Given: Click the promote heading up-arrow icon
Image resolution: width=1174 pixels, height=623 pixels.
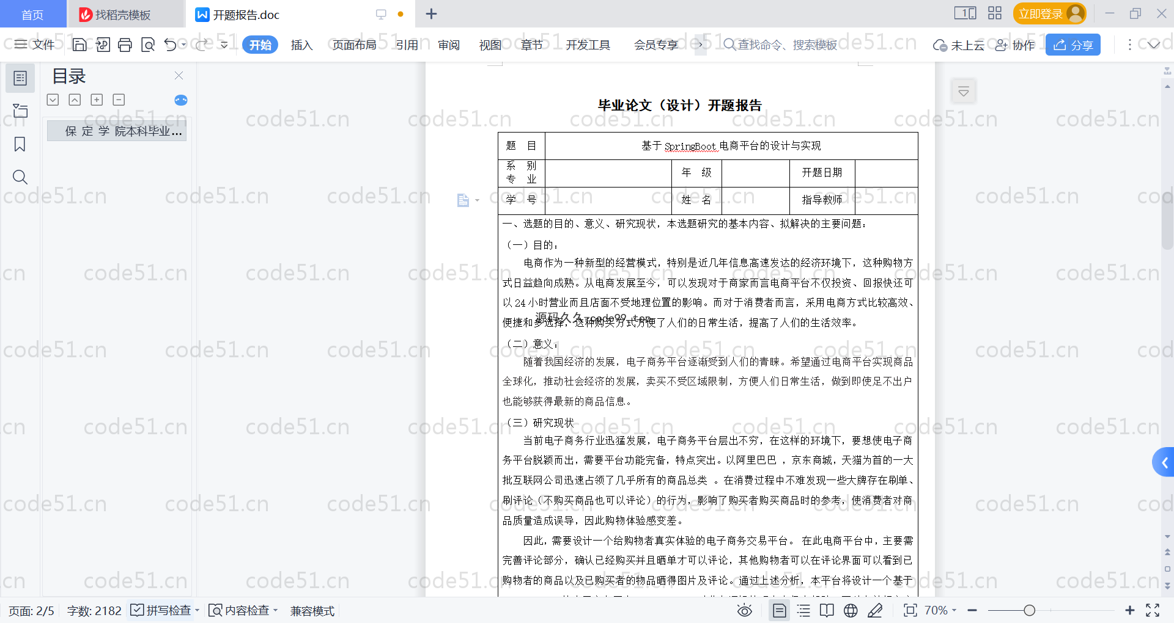Looking at the screenshot, I should (75, 100).
